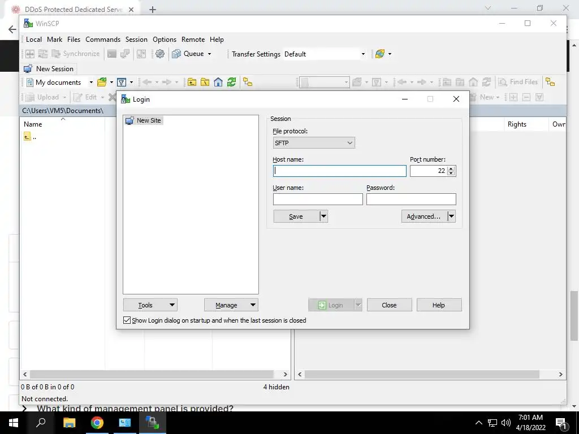Open taskbar search magnifier icon
579x434 pixels.
[x=41, y=423]
